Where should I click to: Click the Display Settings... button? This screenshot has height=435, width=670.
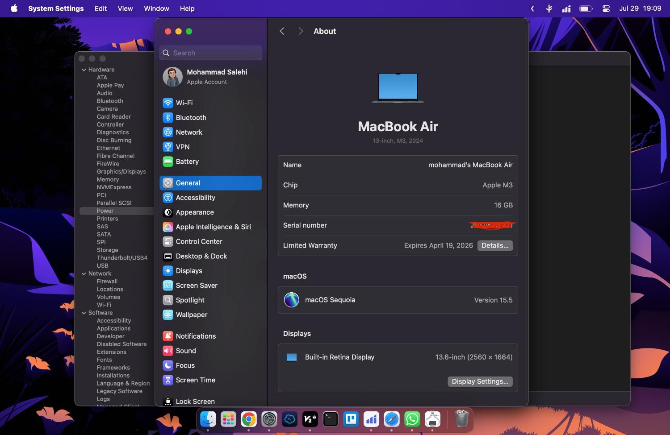[480, 381]
